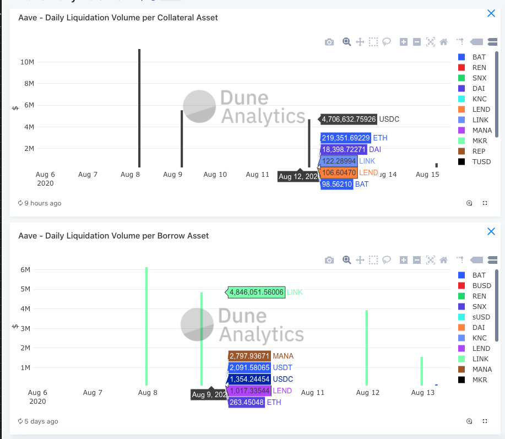Choose Box Select tool in Collateral Asset chart
This screenshot has width=505, height=439.
pos(373,42)
